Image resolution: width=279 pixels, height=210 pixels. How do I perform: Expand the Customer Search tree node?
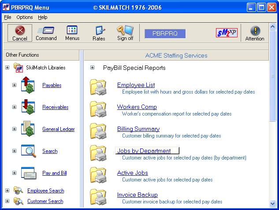(7, 201)
